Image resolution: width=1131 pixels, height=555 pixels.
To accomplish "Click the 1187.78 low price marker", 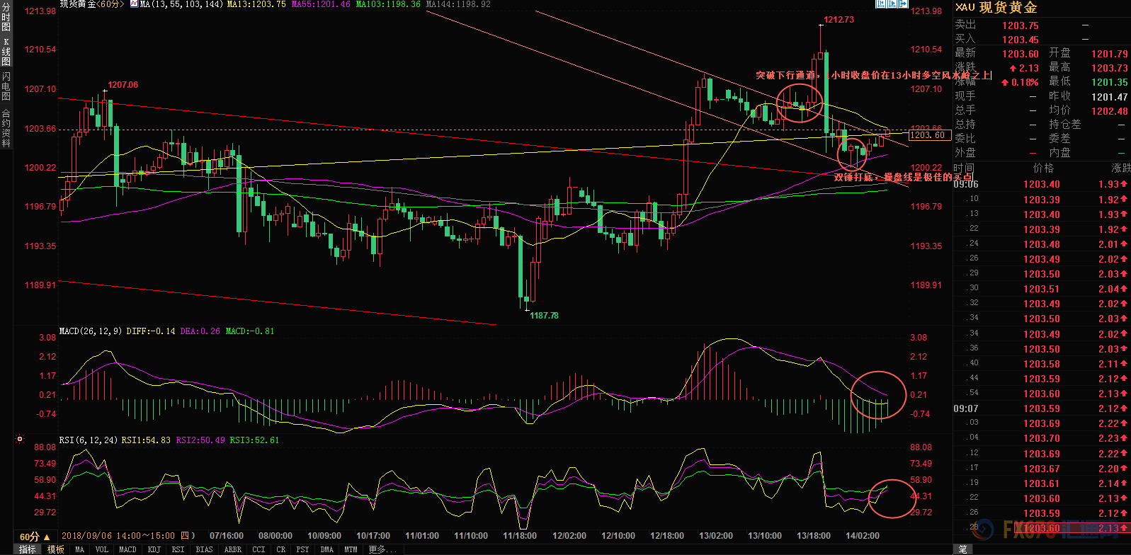I will coord(544,316).
